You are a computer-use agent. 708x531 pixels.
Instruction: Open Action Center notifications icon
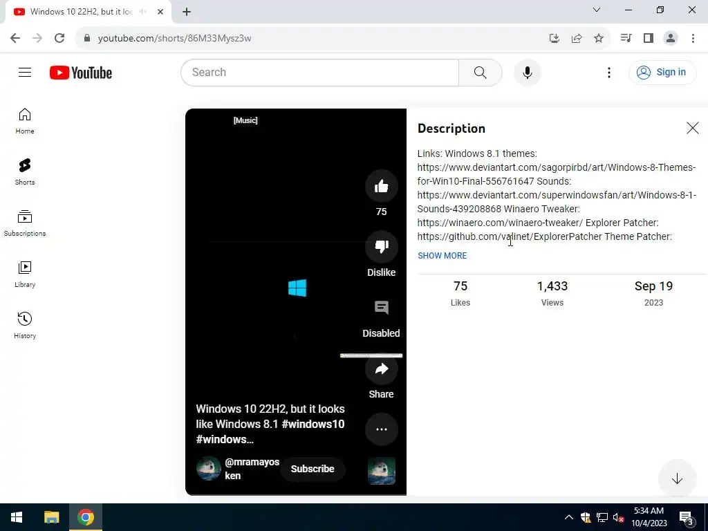pos(687,517)
